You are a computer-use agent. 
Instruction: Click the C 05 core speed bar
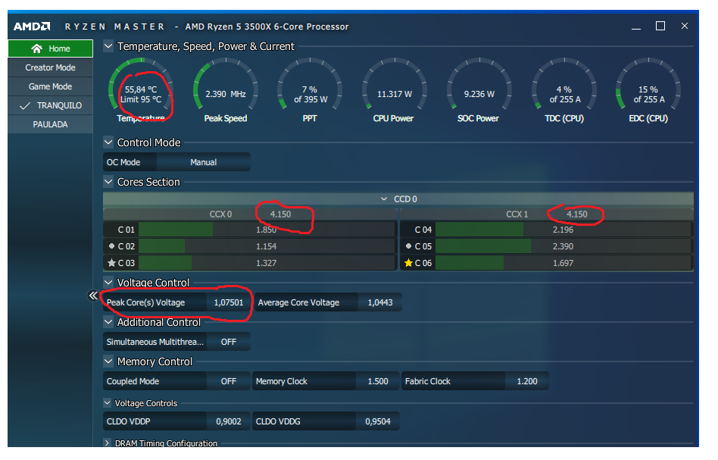pyautogui.click(x=563, y=246)
